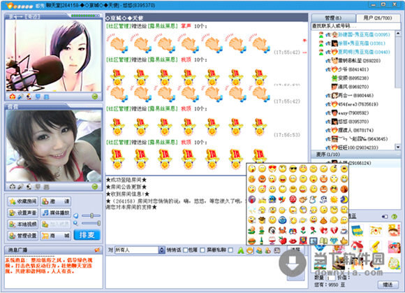The height and width of the screenshot is (293, 405).
Task: Enable the 悄悄话 private whisper checkbox
Action: click(185, 250)
